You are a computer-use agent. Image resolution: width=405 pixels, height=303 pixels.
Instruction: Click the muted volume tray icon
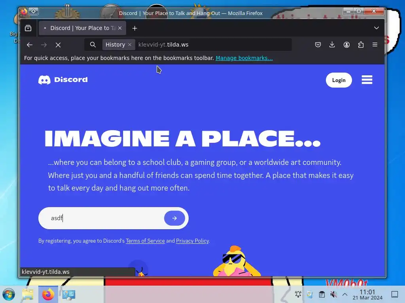point(333,294)
